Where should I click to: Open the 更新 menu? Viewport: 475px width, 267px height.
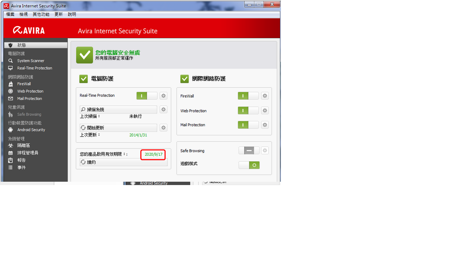pyautogui.click(x=59, y=14)
